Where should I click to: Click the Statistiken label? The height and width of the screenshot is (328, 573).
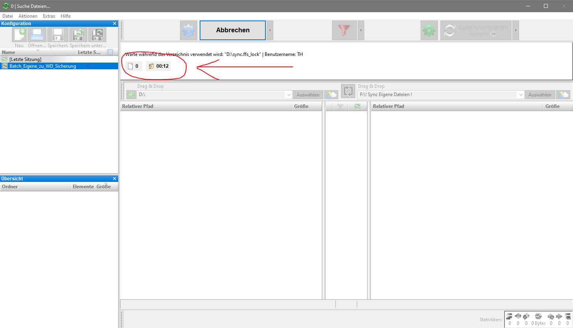point(491,319)
